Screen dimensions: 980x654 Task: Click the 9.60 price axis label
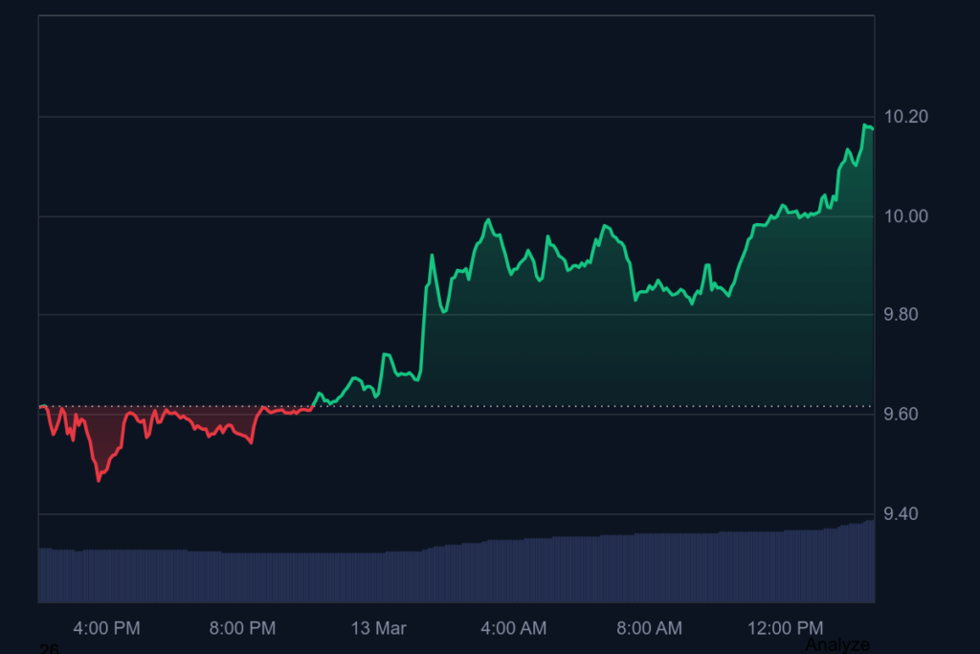tap(905, 415)
